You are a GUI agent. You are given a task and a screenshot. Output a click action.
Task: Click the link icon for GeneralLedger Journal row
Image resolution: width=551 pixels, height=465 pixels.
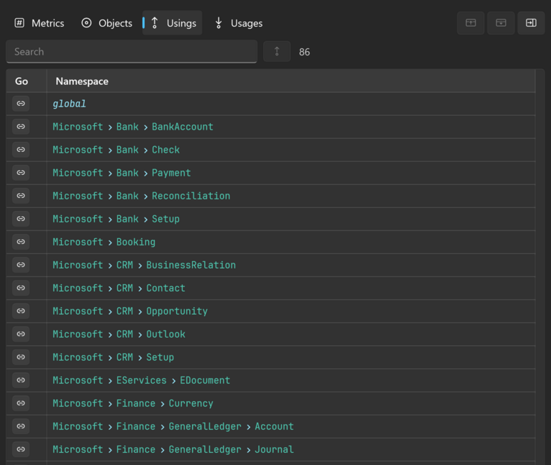[x=21, y=449]
